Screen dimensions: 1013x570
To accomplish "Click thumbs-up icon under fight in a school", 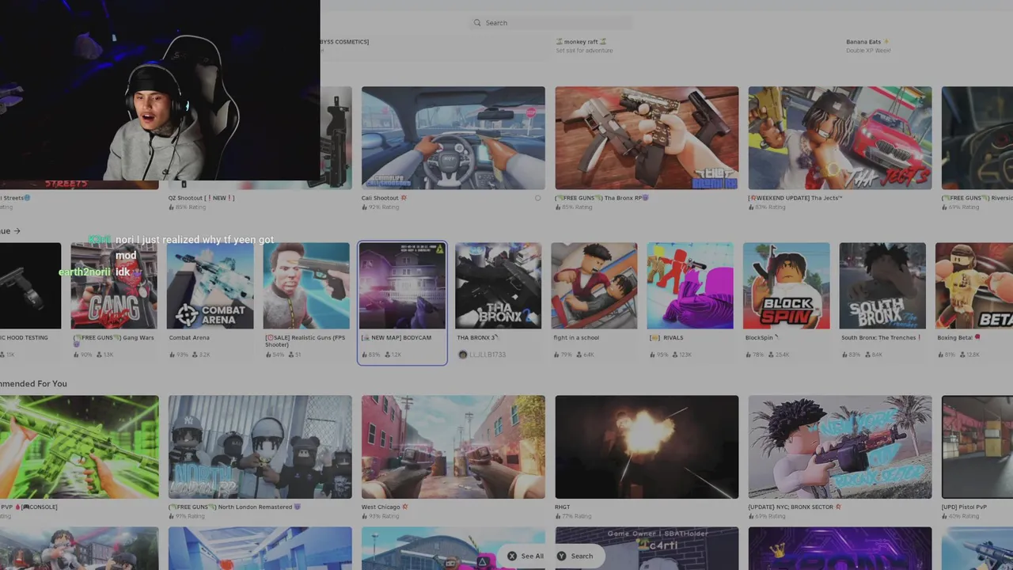I will pyautogui.click(x=556, y=355).
